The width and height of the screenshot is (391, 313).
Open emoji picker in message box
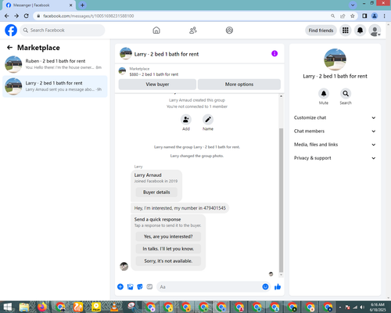point(265,287)
